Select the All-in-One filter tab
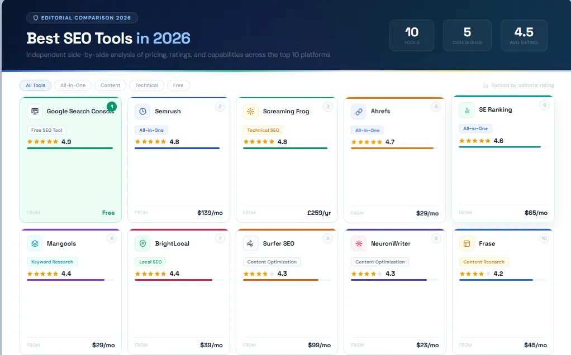This screenshot has height=355, width=571. pos(73,85)
